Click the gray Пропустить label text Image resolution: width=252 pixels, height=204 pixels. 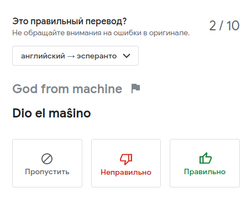[47, 172]
